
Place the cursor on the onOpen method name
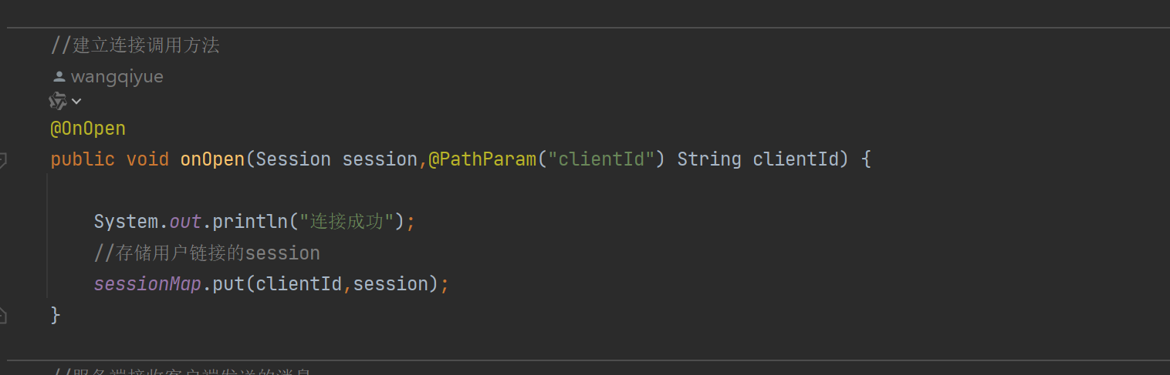coord(212,159)
